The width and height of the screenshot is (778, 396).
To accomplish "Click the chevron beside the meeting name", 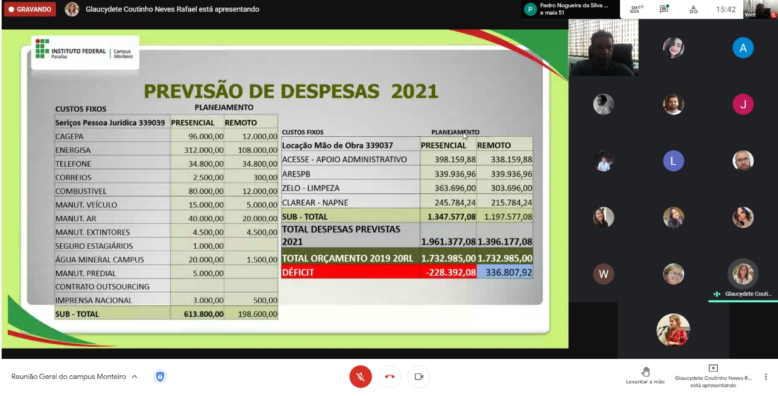I will (134, 377).
